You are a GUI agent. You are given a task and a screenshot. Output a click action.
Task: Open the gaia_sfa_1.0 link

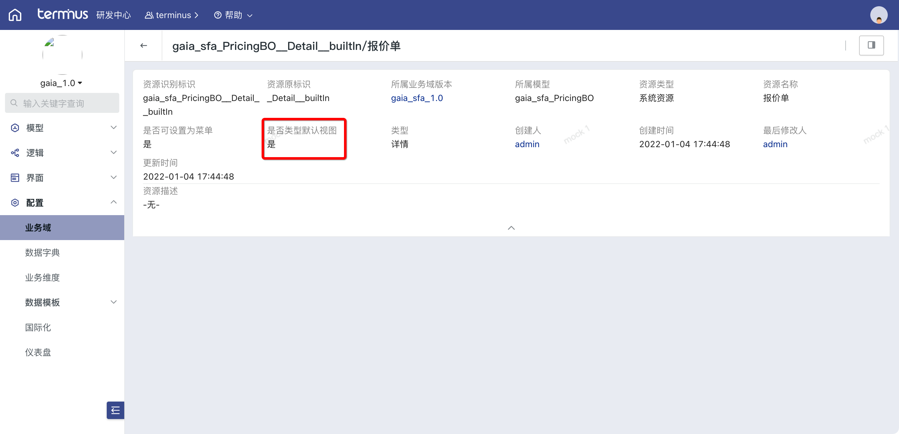[x=417, y=98]
